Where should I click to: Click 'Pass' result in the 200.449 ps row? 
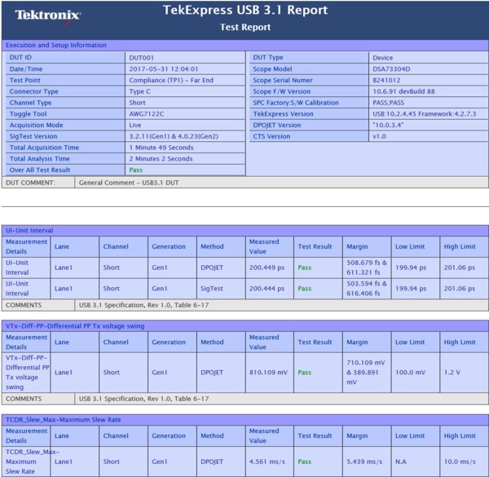click(304, 267)
